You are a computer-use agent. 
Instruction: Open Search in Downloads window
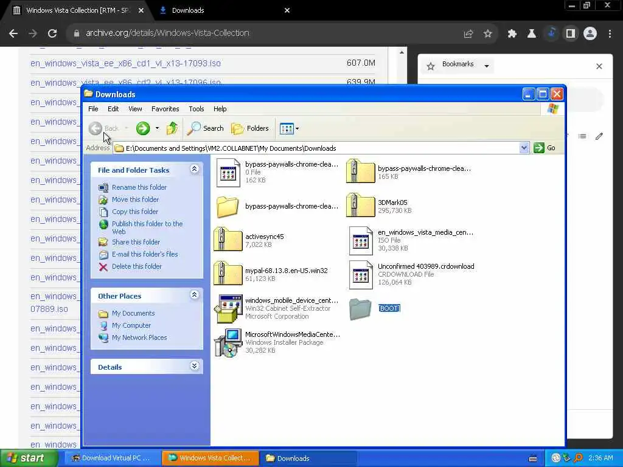(206, 128)
